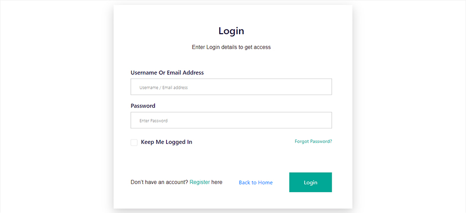This screenshot has width=466, height=213.
Task: Click the Username Or Email Address label
Action: [167, 72]
